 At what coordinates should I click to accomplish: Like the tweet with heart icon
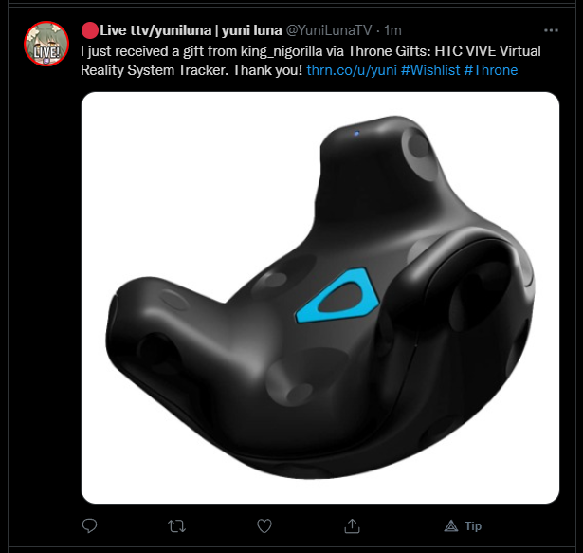click(264, 525)
